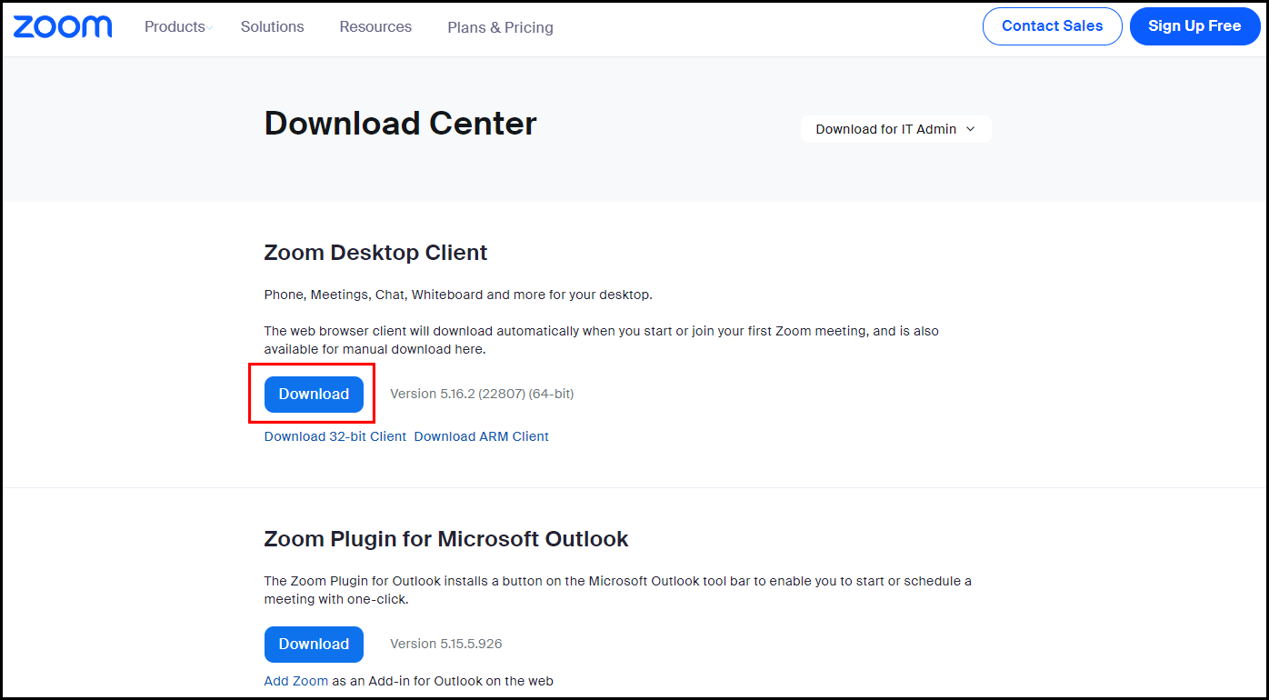Image resolution: width=1269 pixels, height=700 pixels.
Task: Click the Download 32-bit Client link
Action: point(335,436)
